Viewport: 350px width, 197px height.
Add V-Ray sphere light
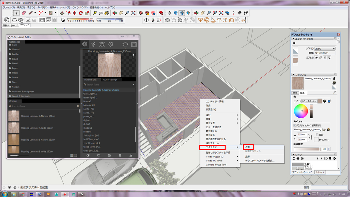click(x=206, y=20)
